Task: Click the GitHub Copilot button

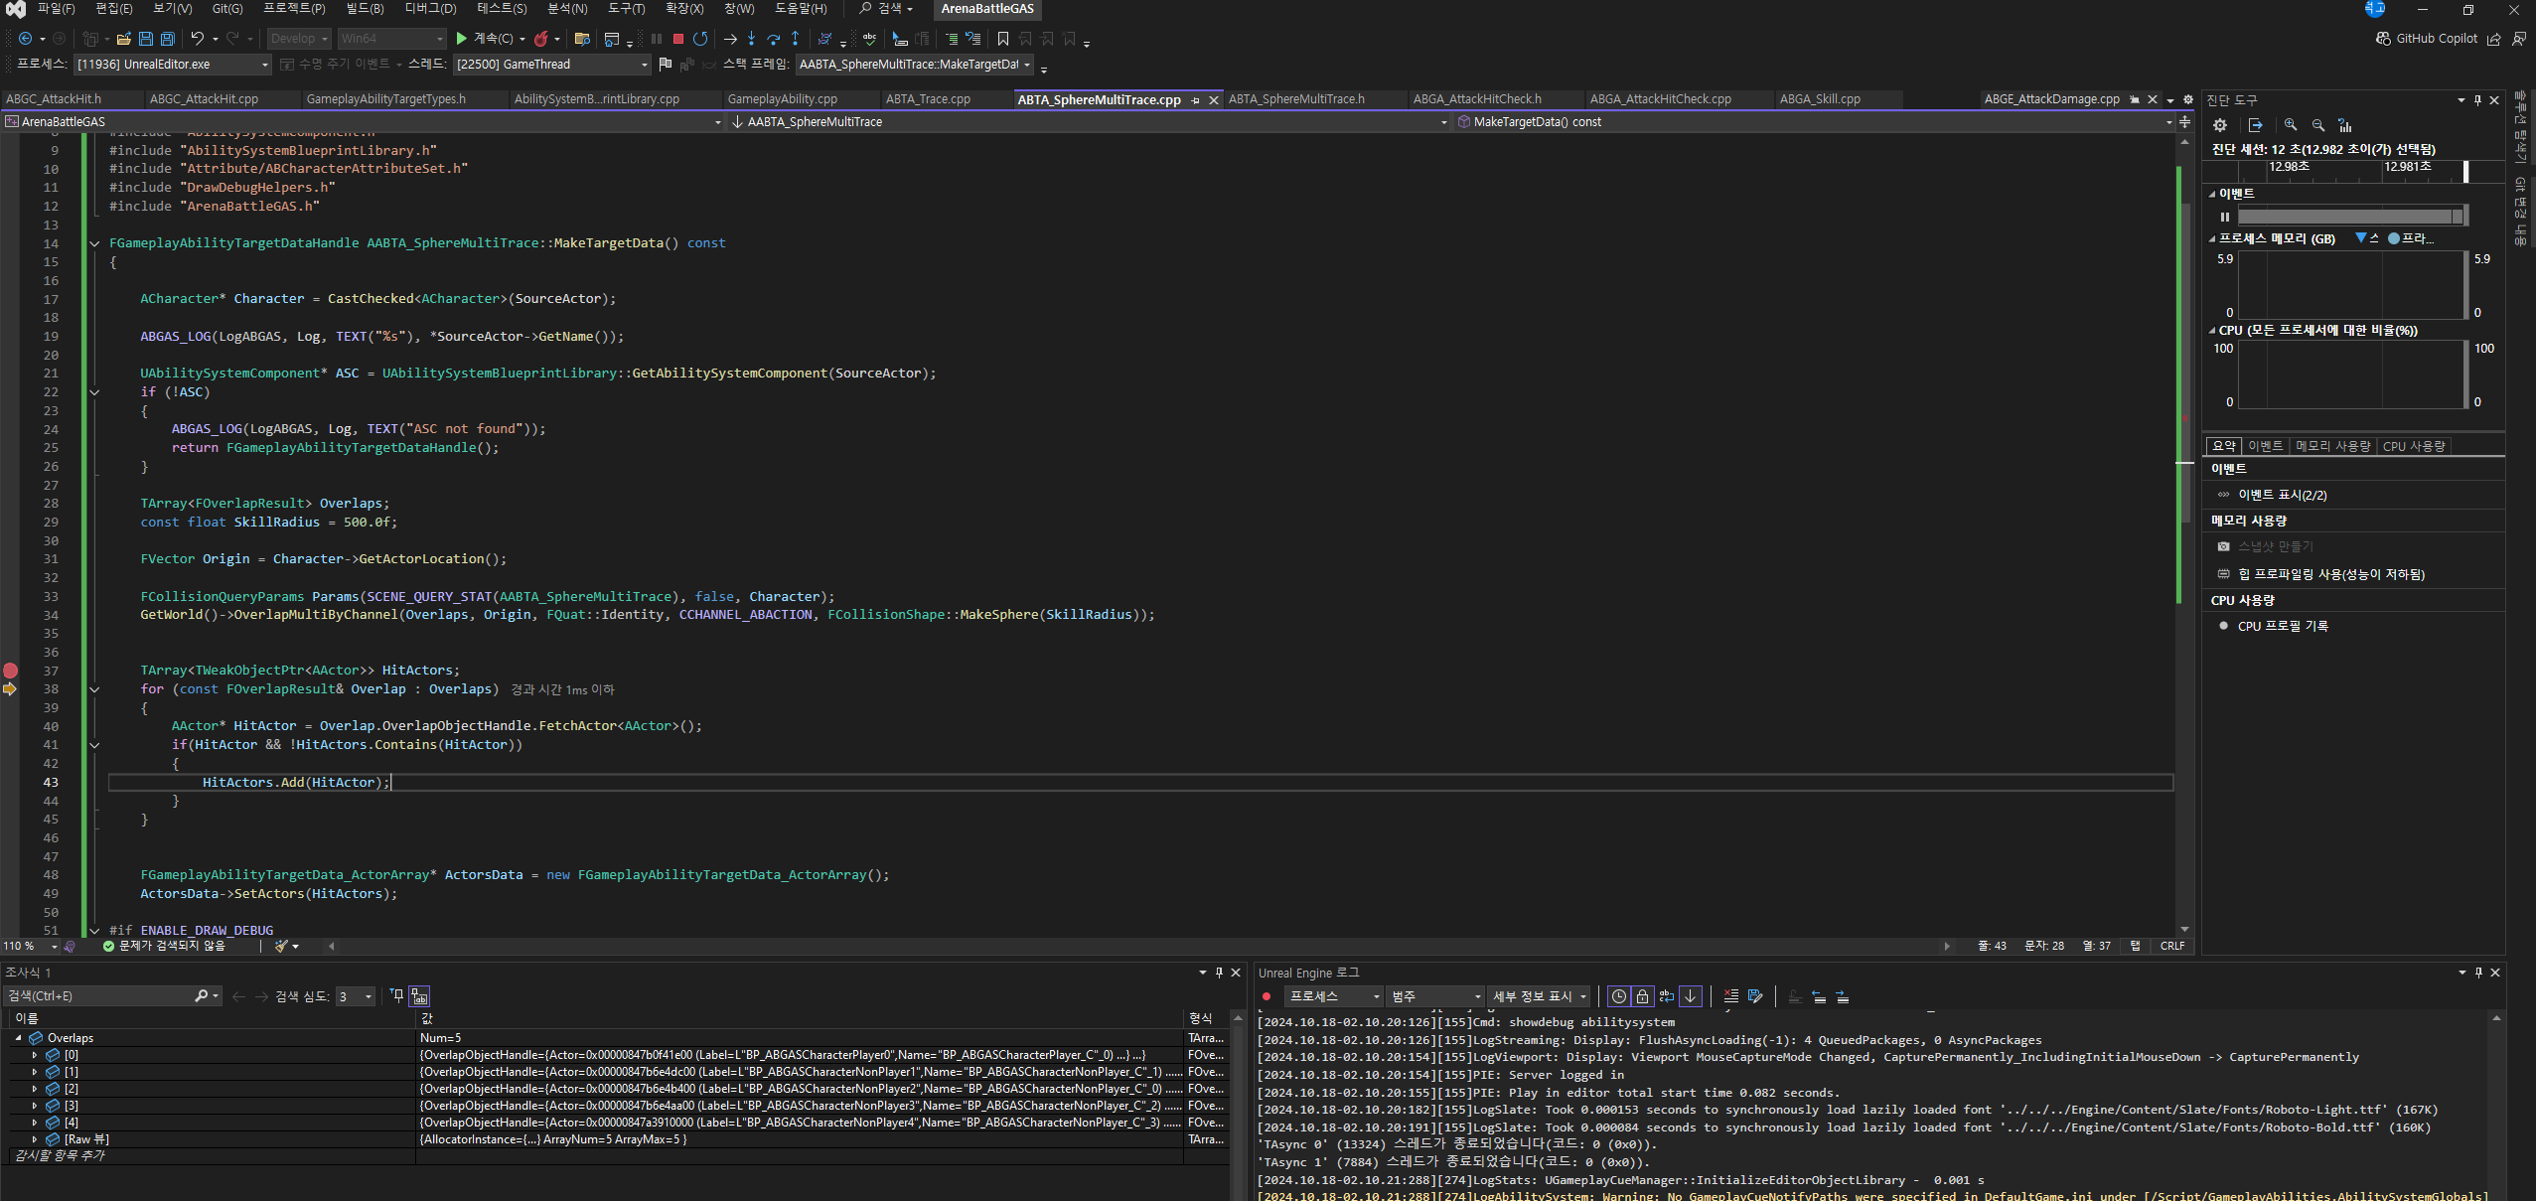Action: coord(2427,39)
